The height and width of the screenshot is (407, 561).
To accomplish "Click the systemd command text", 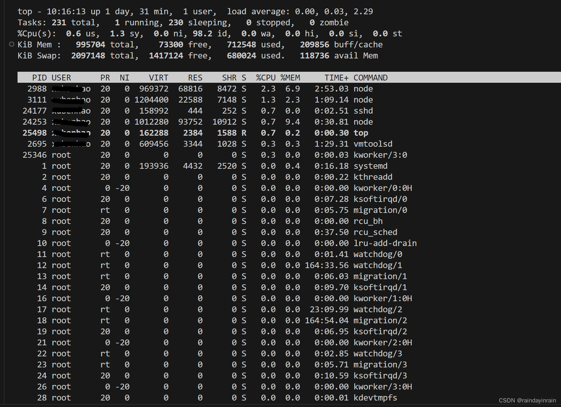I will [x=370, y=166].
